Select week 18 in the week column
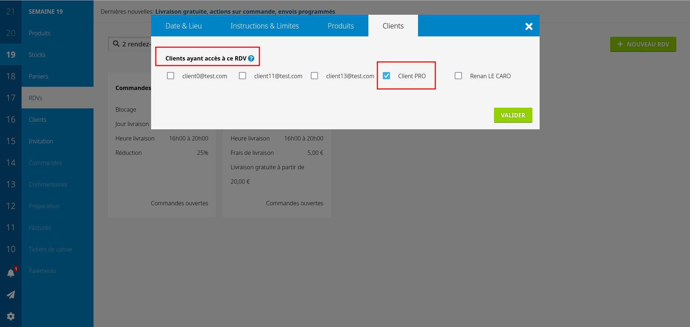The width and height of the screenshot is (690, 327). point(11,76)
